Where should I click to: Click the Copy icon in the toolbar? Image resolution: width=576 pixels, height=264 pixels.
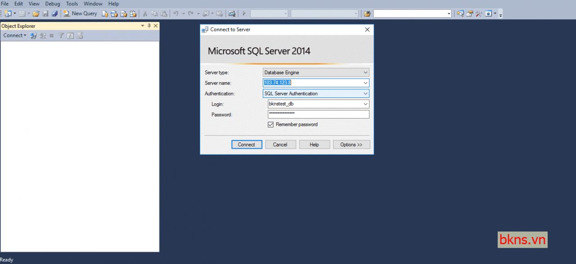click(154, 13)
